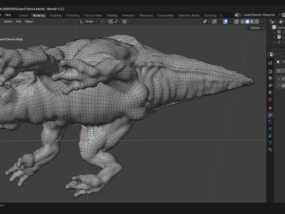Open object visibility and selectability dropdown

[x=207, y=21]
